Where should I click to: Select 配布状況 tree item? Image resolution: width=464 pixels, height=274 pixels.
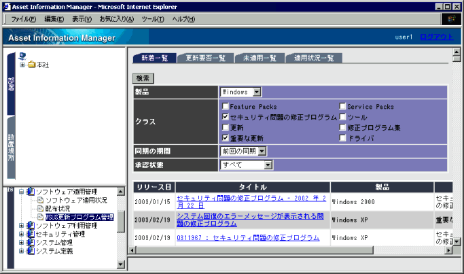click(58, 209)
